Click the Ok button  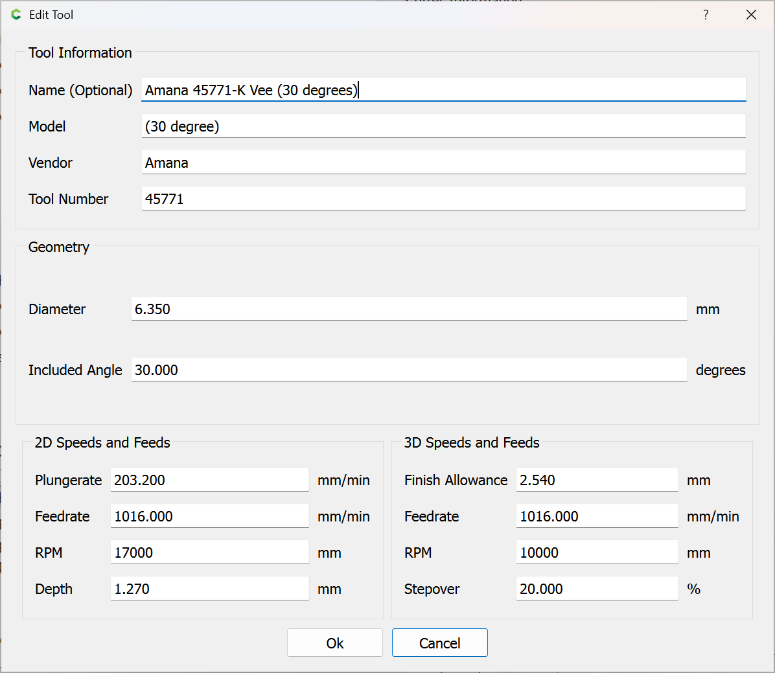pos(335,643)
